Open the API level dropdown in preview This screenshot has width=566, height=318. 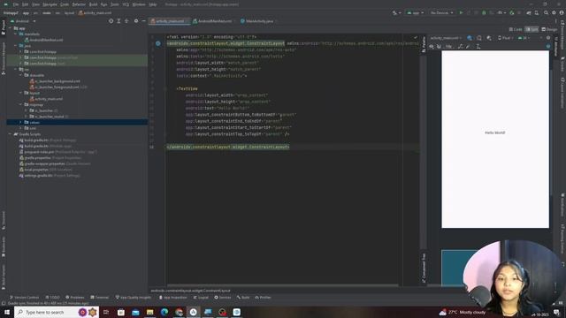pos(524,38)
